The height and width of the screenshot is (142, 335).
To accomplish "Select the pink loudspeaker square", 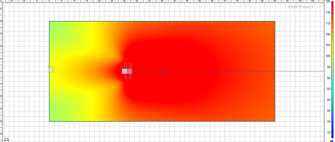I will point(130,71).
